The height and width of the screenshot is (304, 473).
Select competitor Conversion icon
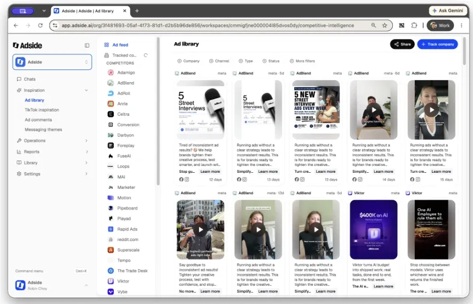[111, 125]
